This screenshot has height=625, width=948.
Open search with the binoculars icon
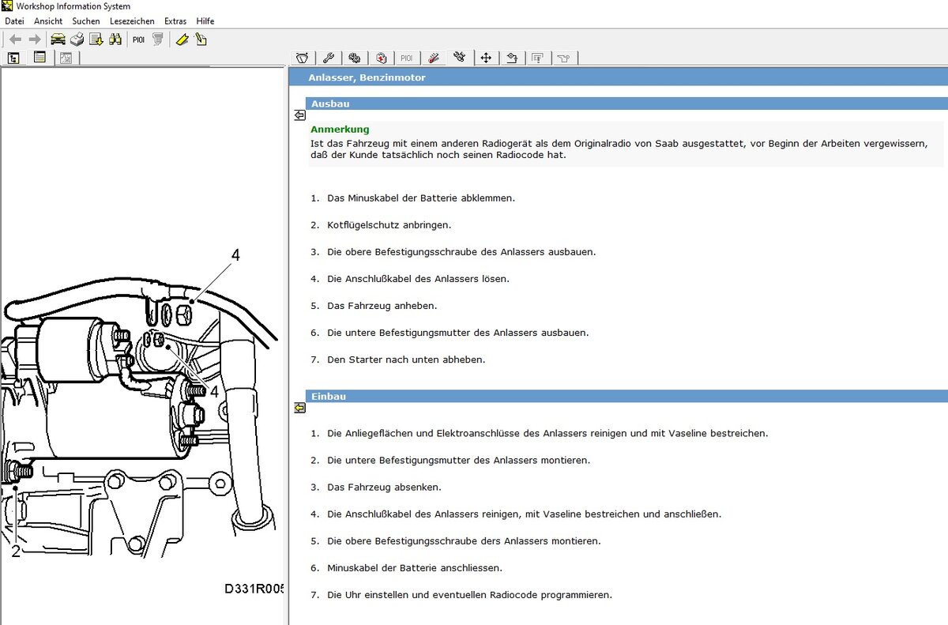tap(115, 40)
